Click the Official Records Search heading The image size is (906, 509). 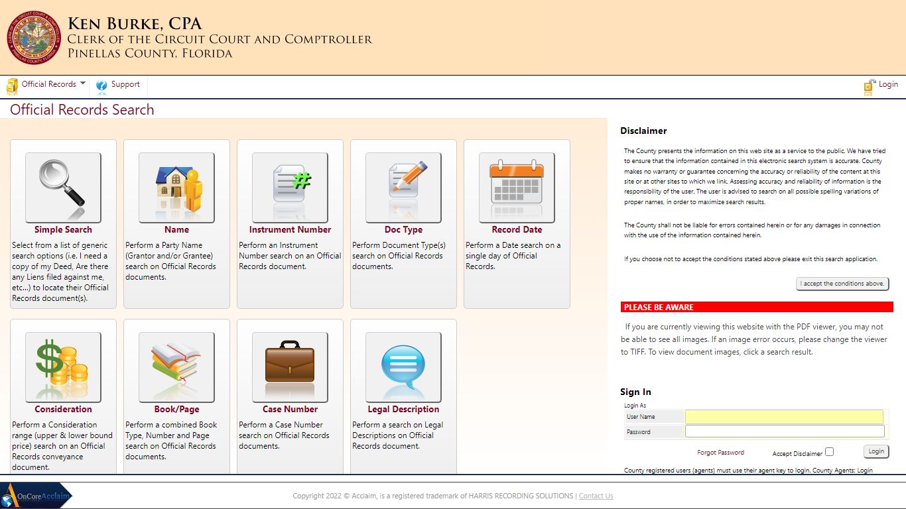coord(82,110)
